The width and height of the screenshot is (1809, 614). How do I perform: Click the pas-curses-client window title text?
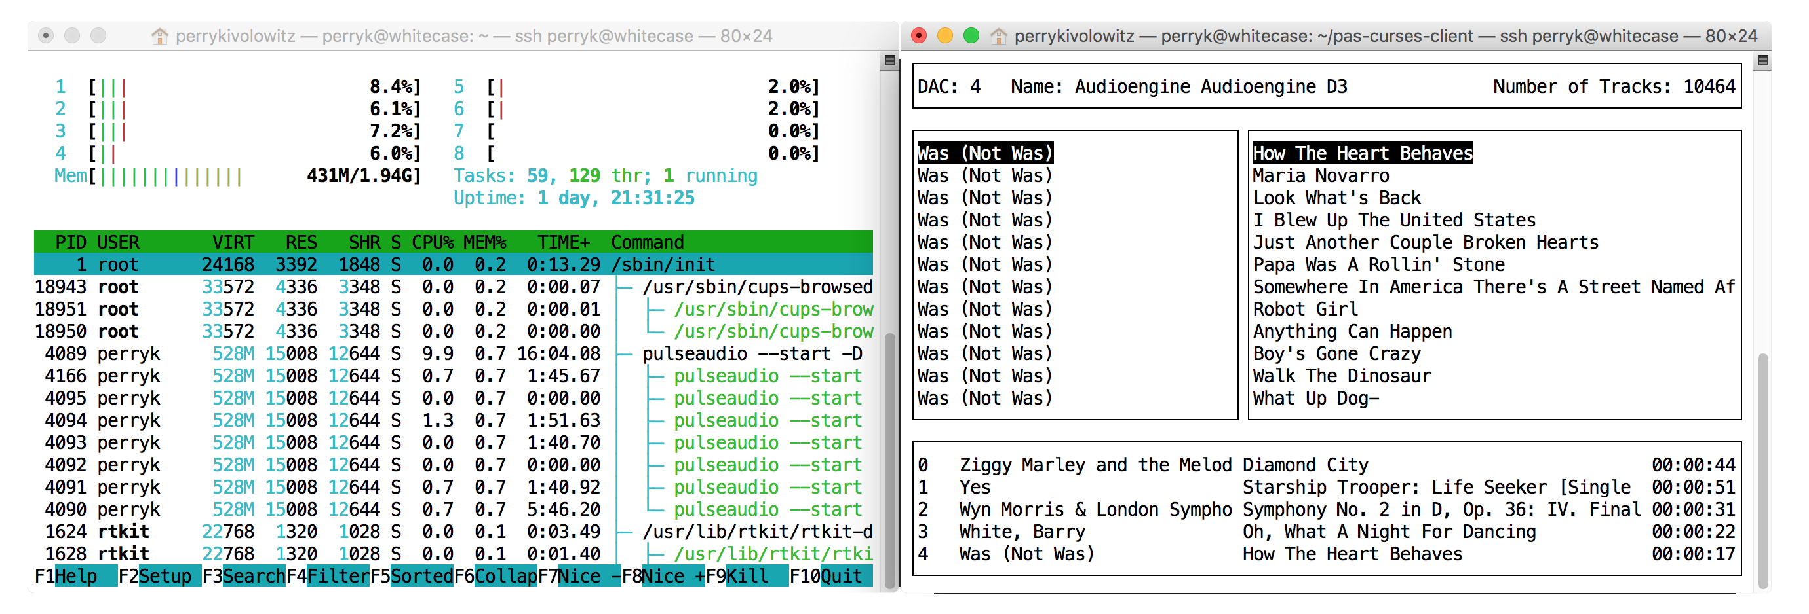point(1386,36)
